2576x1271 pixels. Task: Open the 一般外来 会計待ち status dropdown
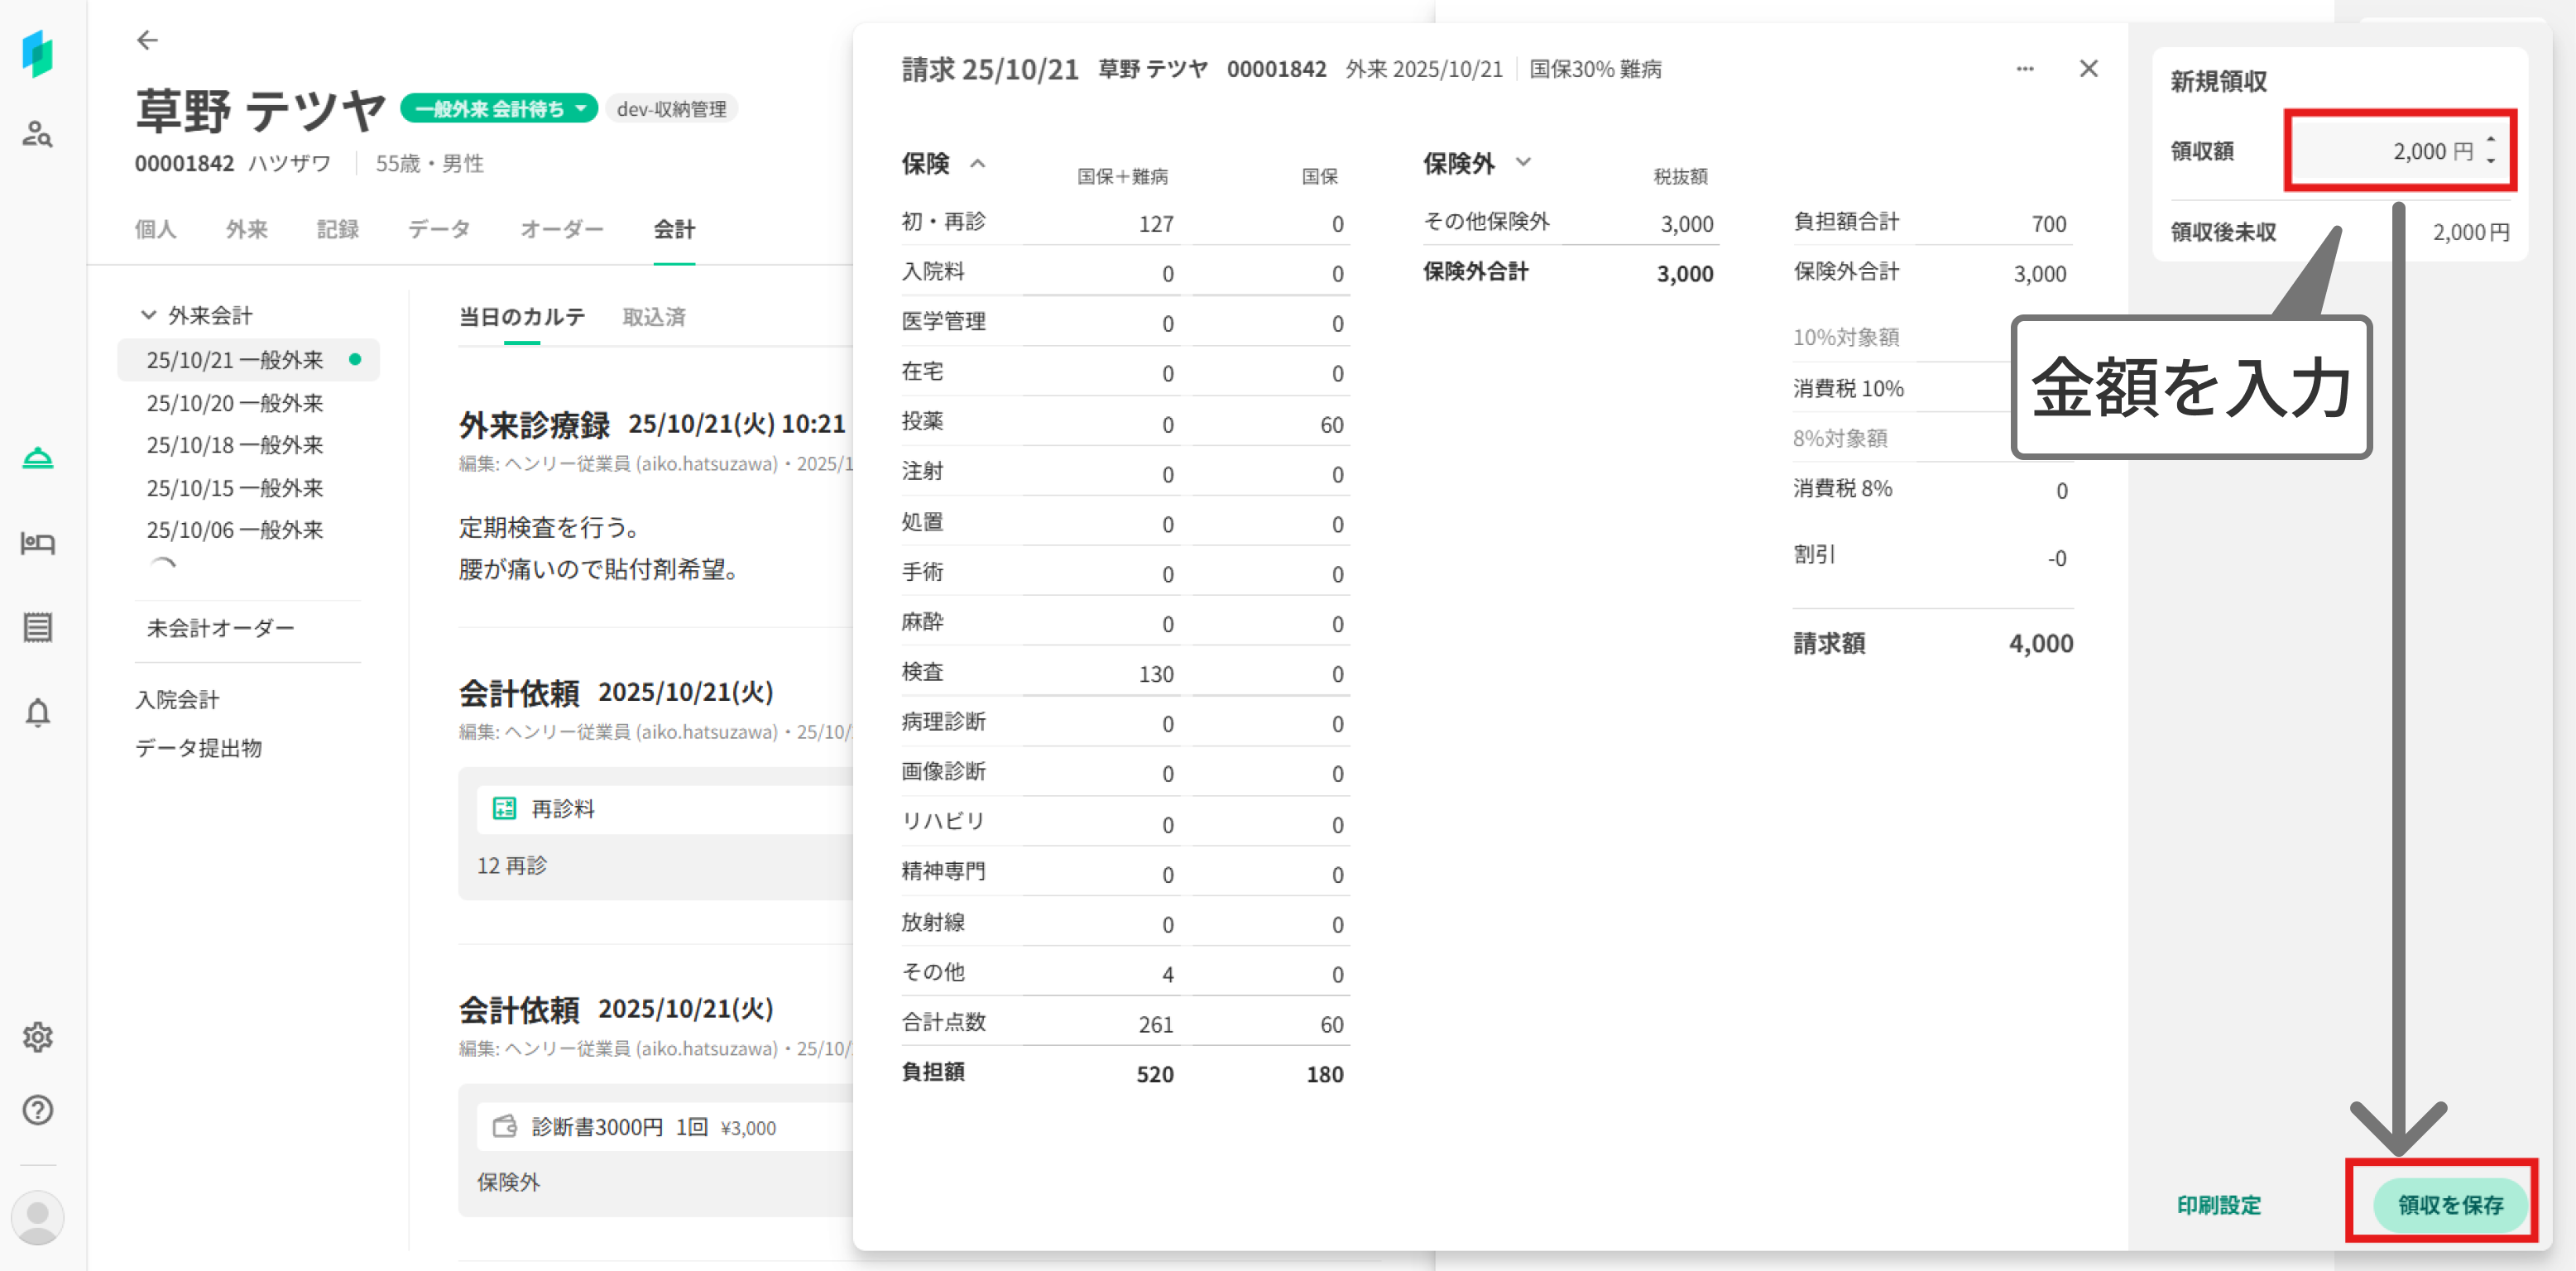(498, 108)
